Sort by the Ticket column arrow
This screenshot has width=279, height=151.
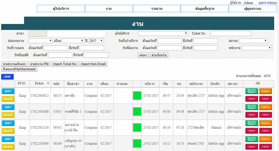(48, 84)
